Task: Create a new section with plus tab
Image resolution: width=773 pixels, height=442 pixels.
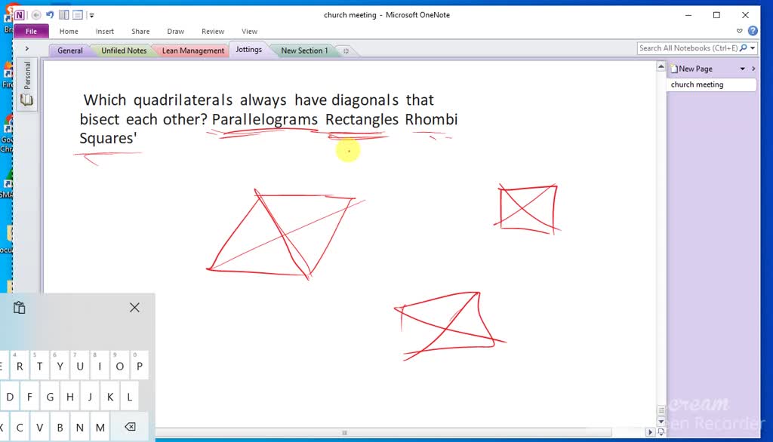Action: coord(344,50)
